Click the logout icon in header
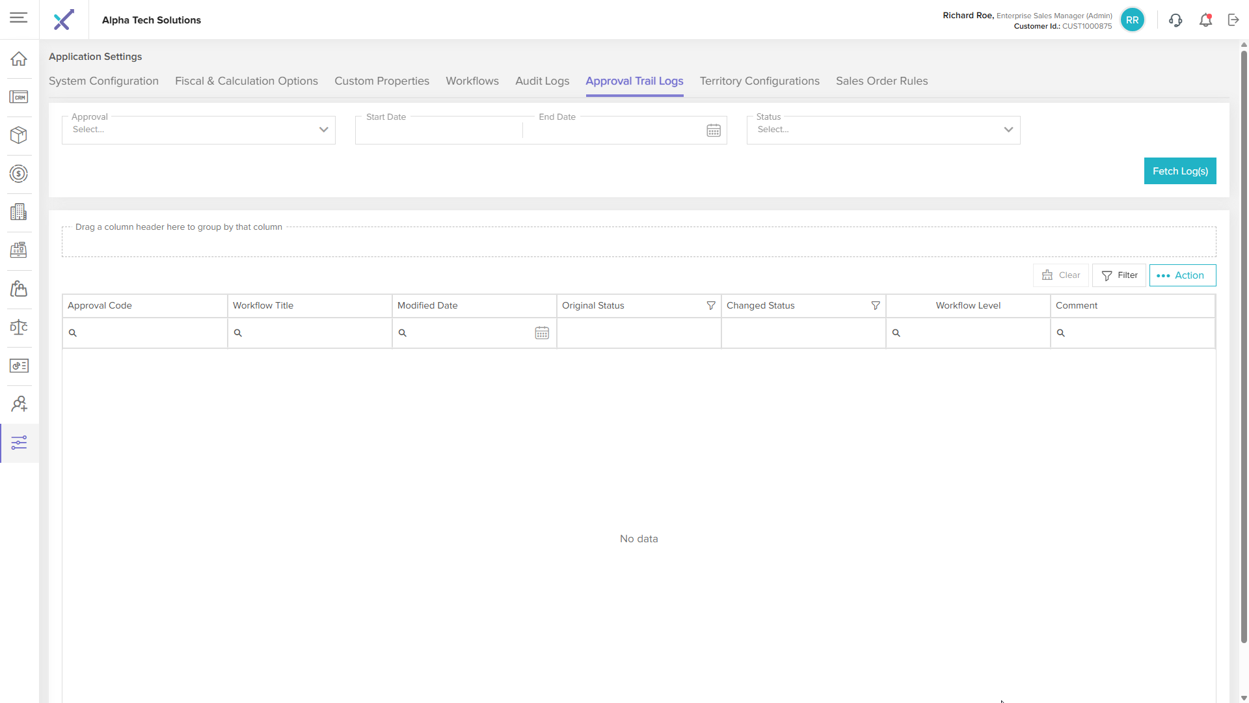The image size is (1249, 703). 1233,20
